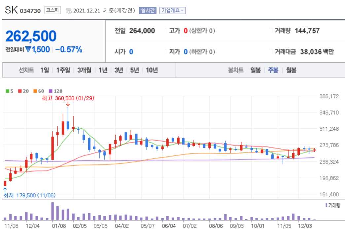Click the purple 120 legend color swatch

click(51, 91)
